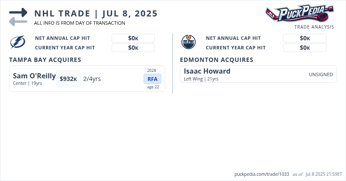Open Isaac Howard's player name
This screenshot has height=181, width=346.
point(207,71)
